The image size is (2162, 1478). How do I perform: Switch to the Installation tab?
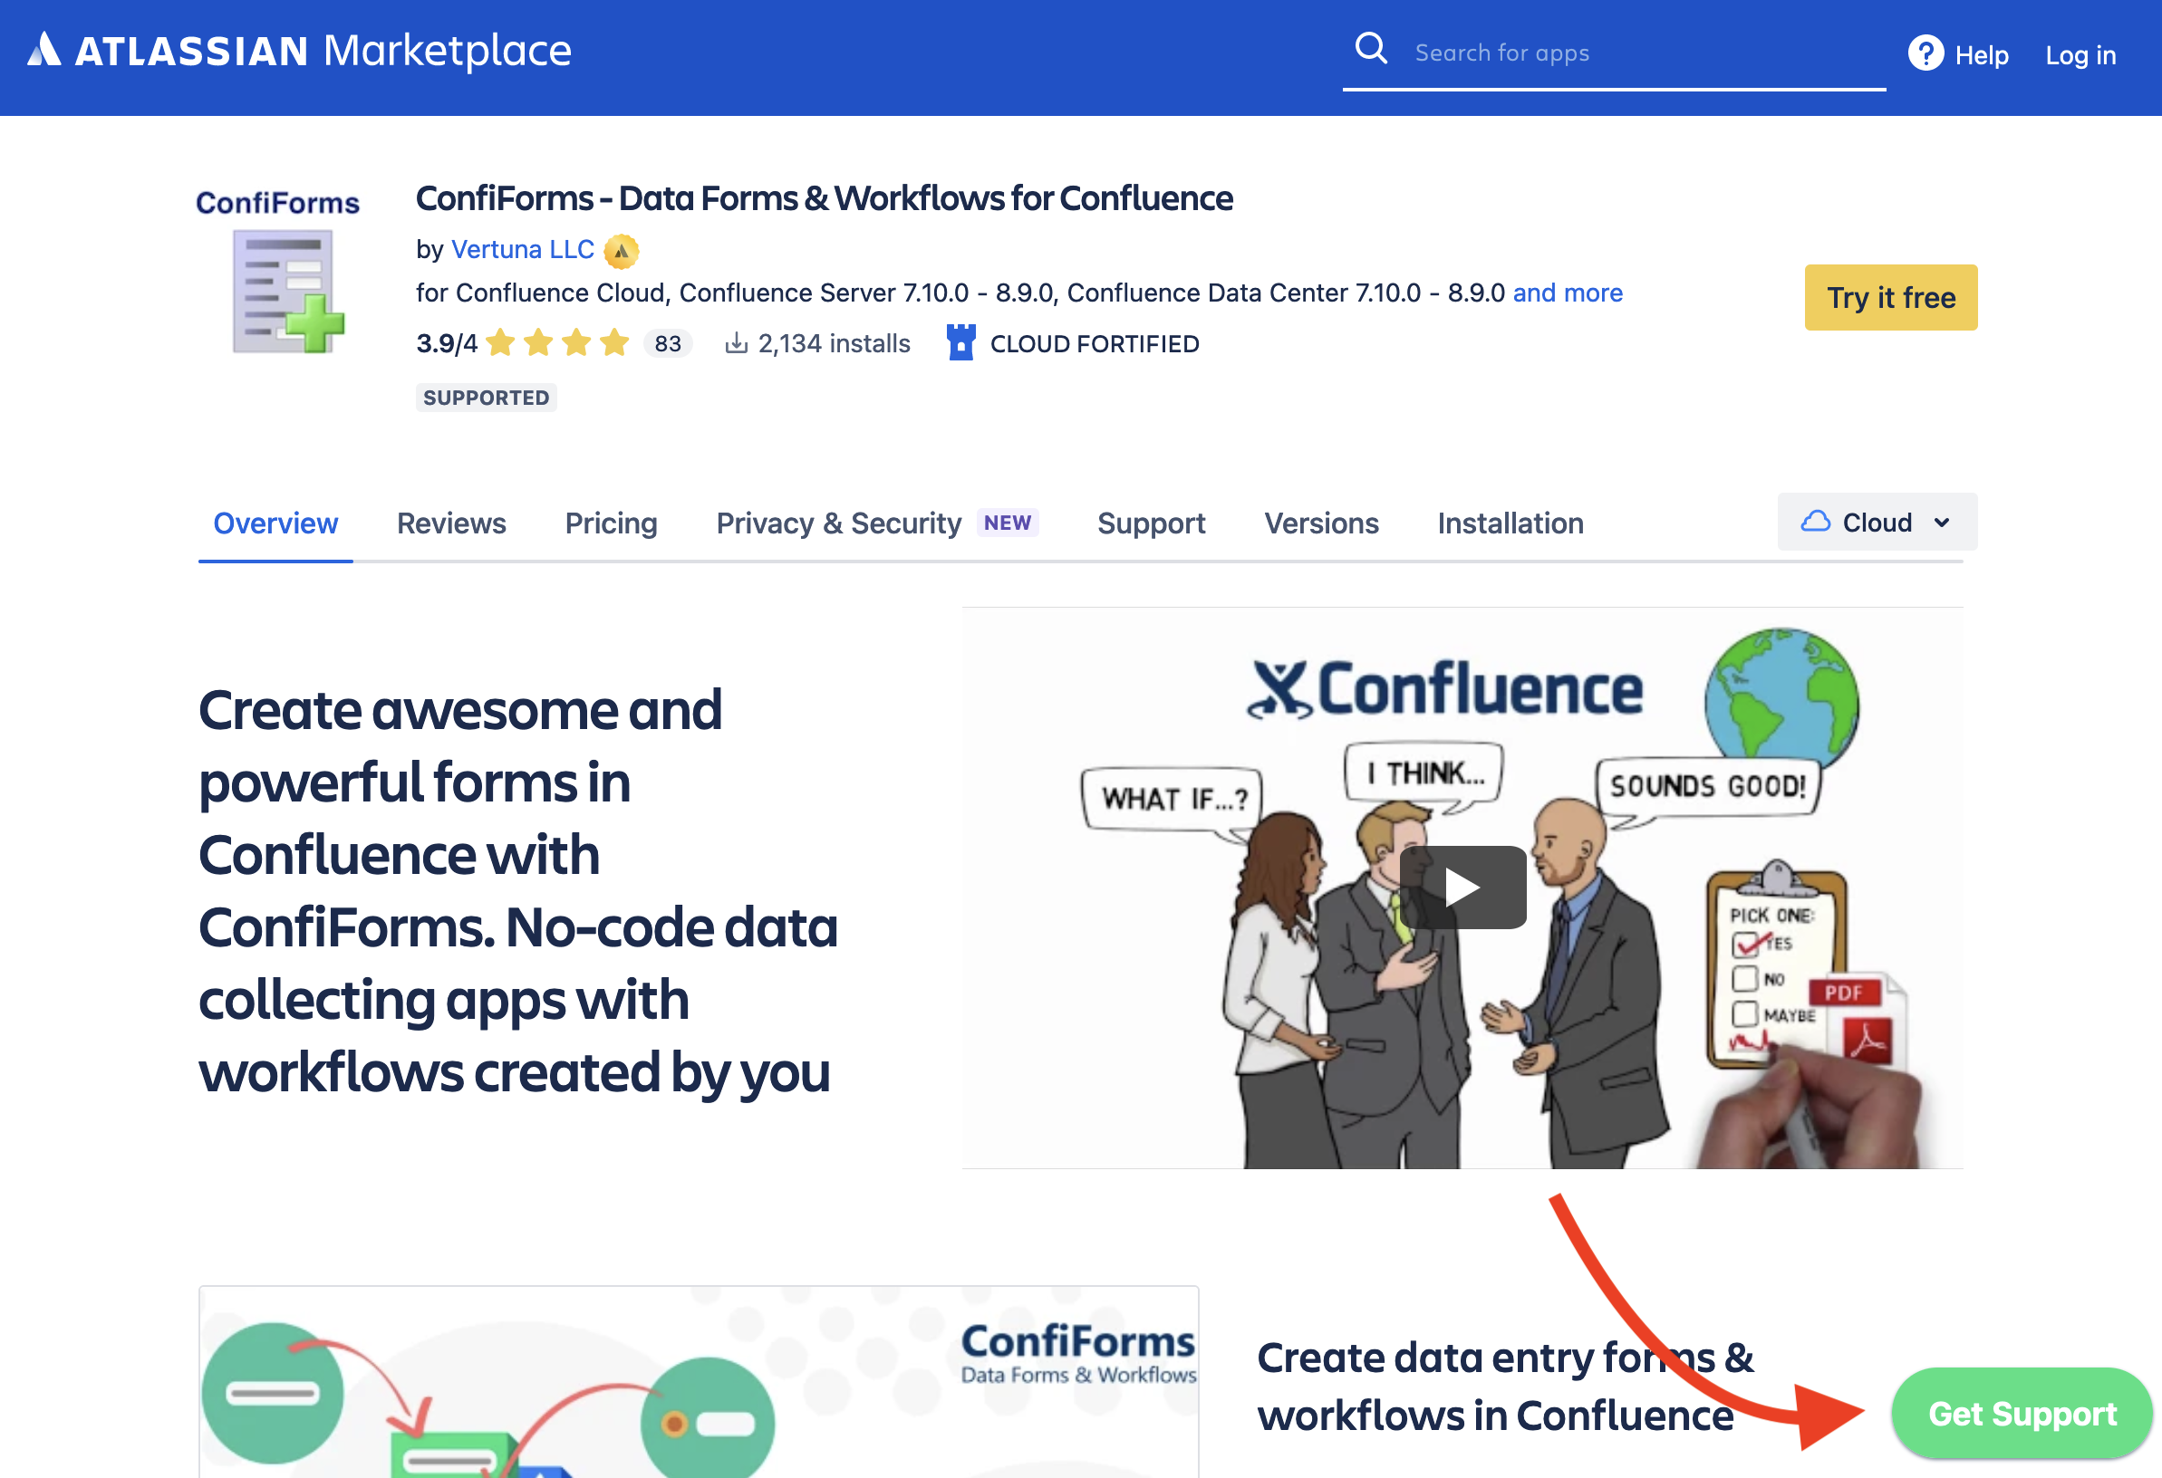click(1510, 523)
